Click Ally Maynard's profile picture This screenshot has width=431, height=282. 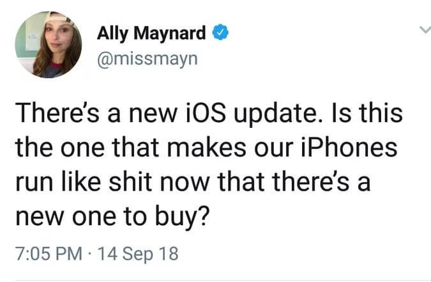coord(49,45)
